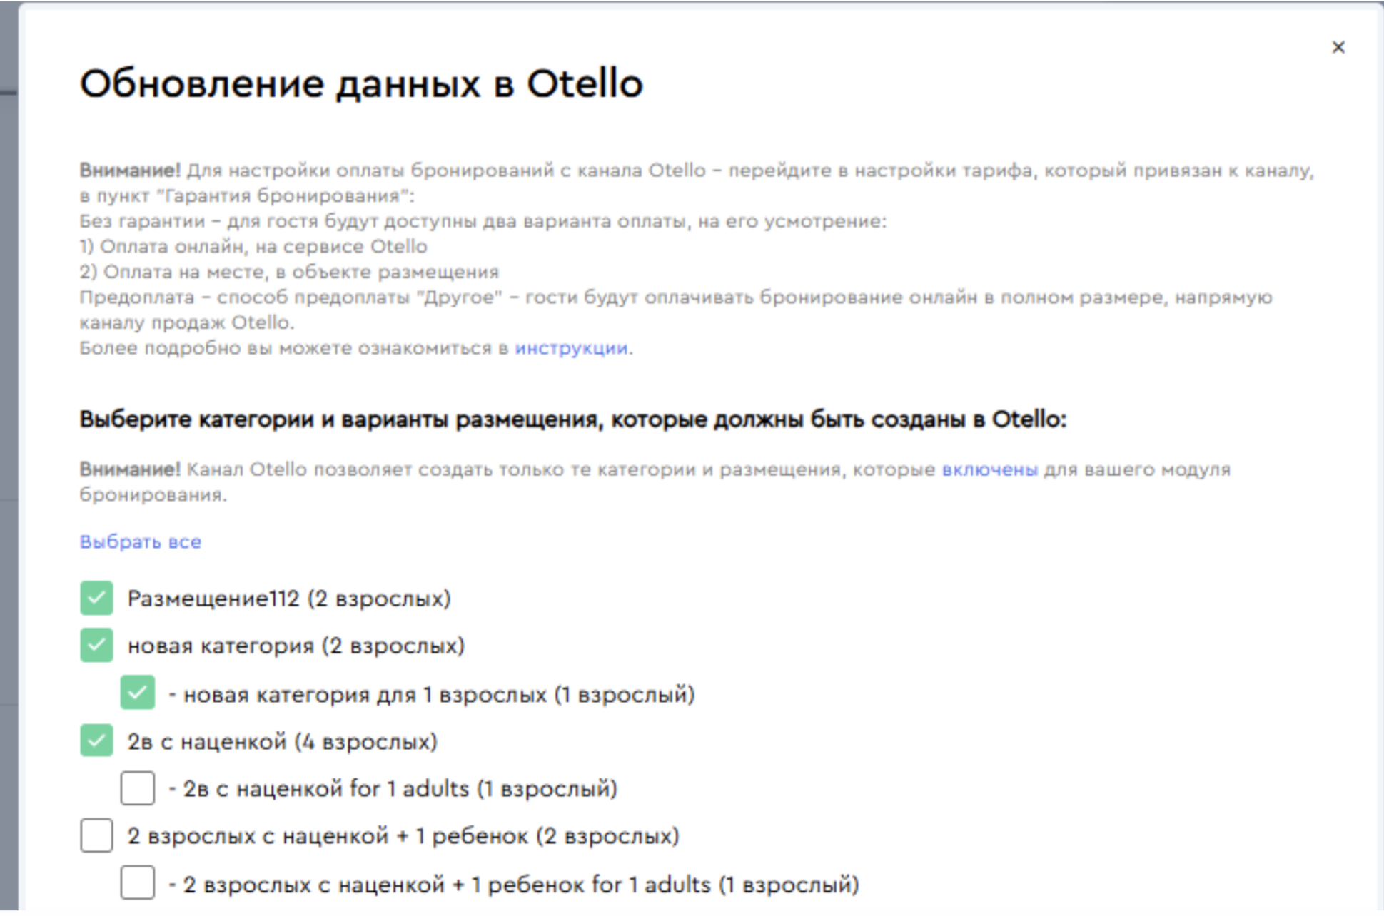Select the heading Обновление данных в Otello
1384x916 pixels.
pyautogui.click(x=361, y=84)
